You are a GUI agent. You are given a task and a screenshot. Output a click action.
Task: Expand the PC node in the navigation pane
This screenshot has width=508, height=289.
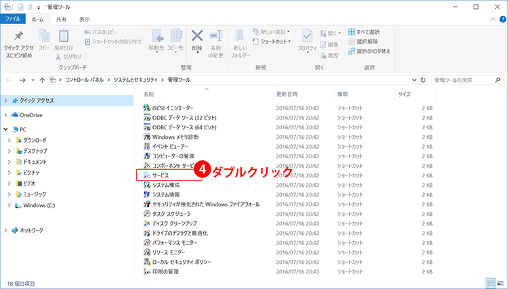7,129
